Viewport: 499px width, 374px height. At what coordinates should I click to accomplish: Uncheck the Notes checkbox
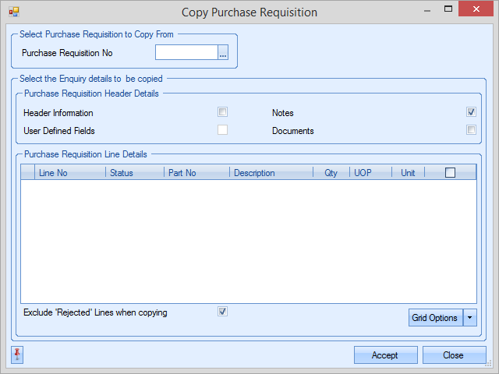click(x=471, y=112)
